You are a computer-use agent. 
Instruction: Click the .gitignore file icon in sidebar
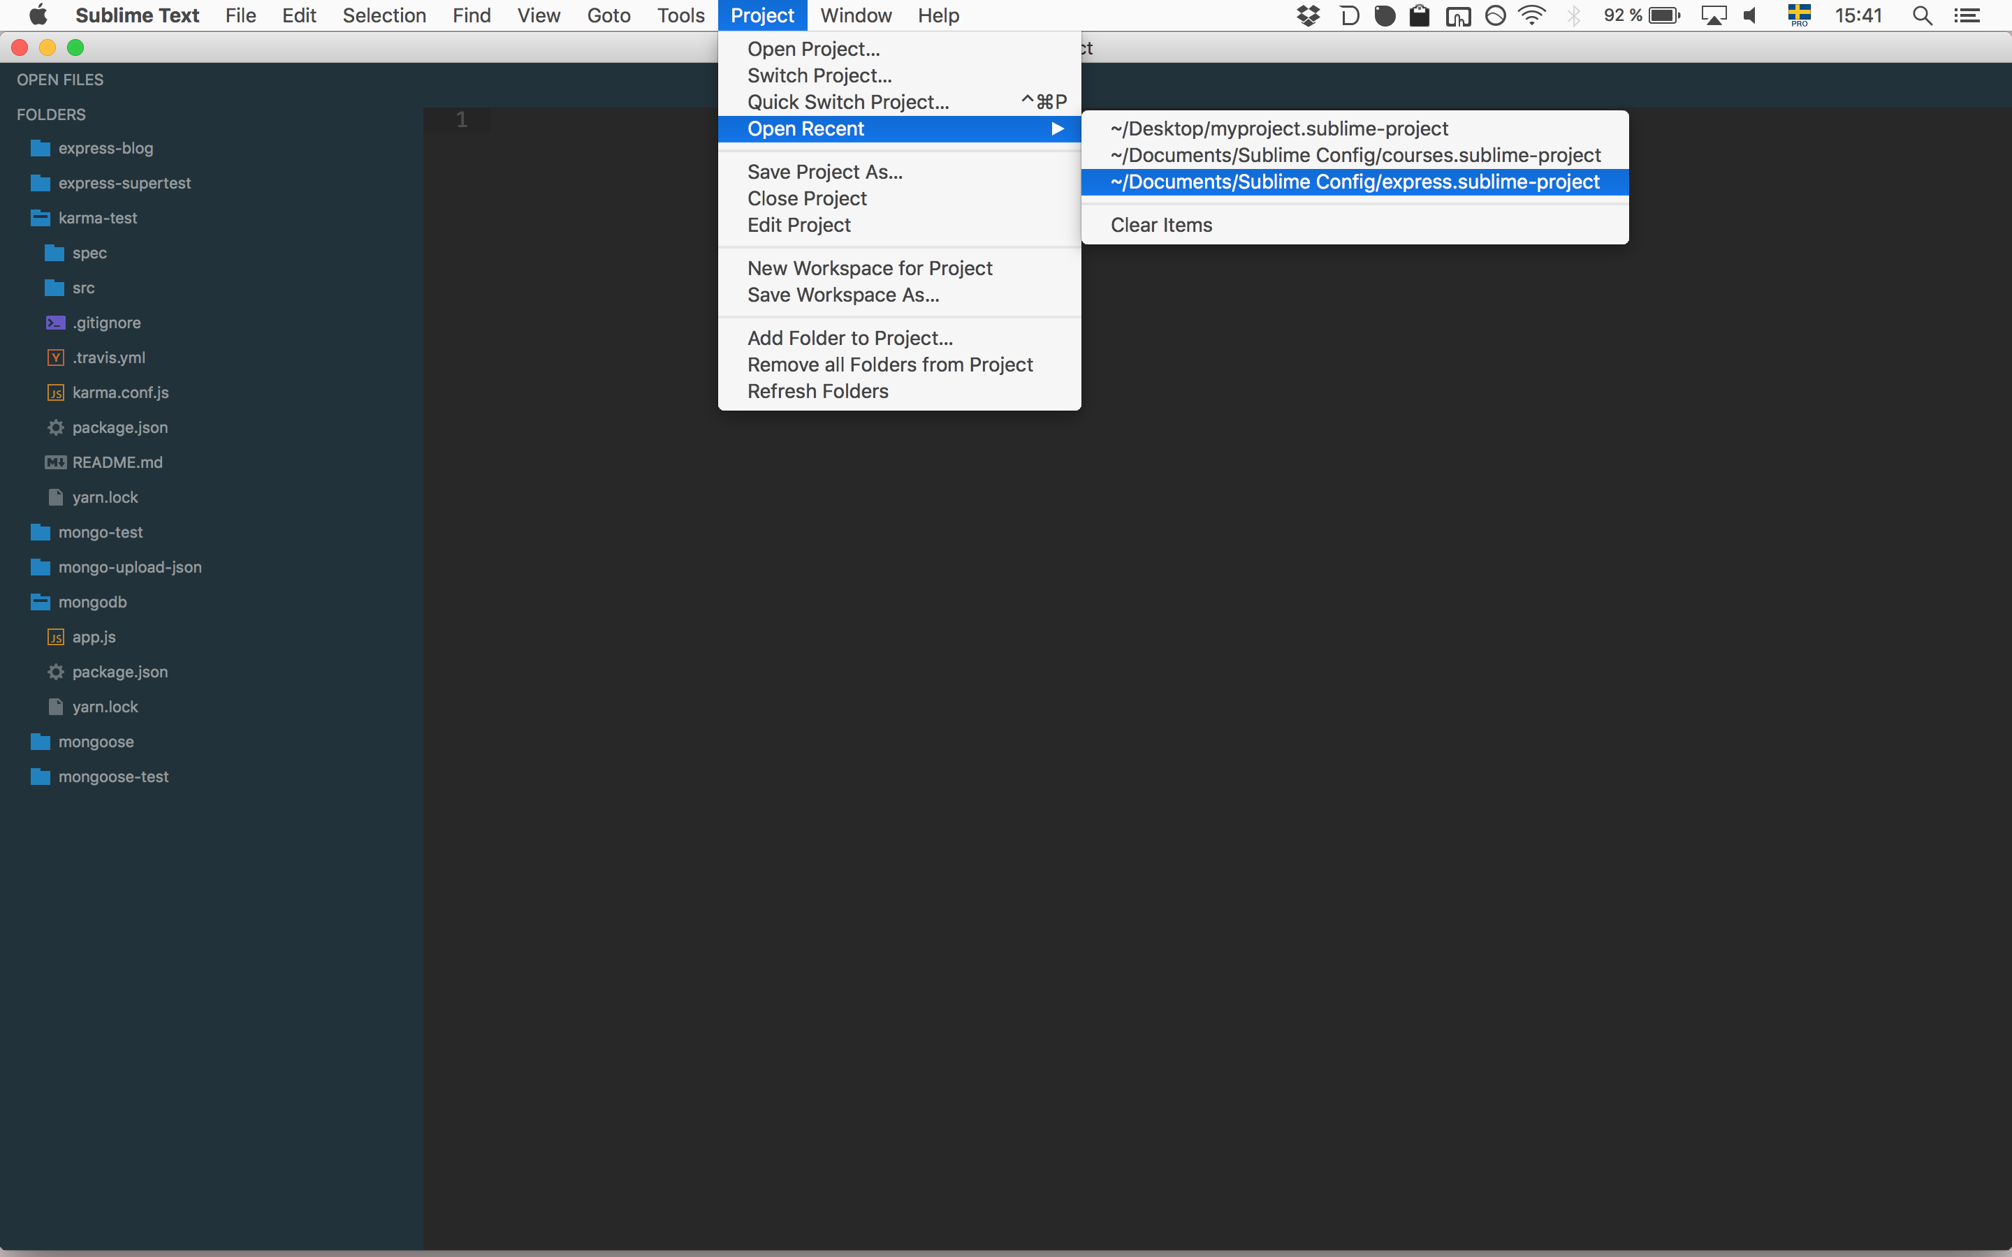[x=55, y=323]
